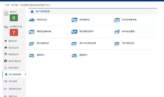Click the license icon for 驾驶证业务
The height and width of the screenshot is (97, 164).
tap(5, 54)
